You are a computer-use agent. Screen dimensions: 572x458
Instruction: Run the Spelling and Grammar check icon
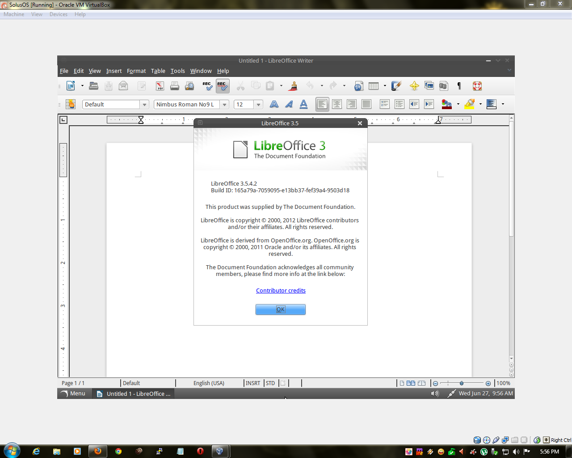click(x=207, y=86)
